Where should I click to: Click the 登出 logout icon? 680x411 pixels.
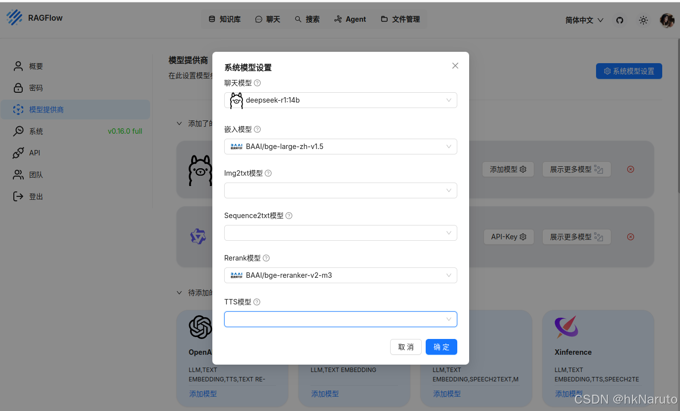pyautogui.click(x=18, y=196)
